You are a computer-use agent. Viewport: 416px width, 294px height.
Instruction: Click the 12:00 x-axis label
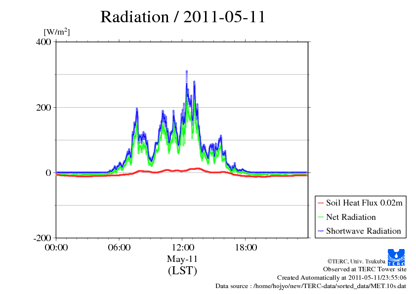click(182, 248)
